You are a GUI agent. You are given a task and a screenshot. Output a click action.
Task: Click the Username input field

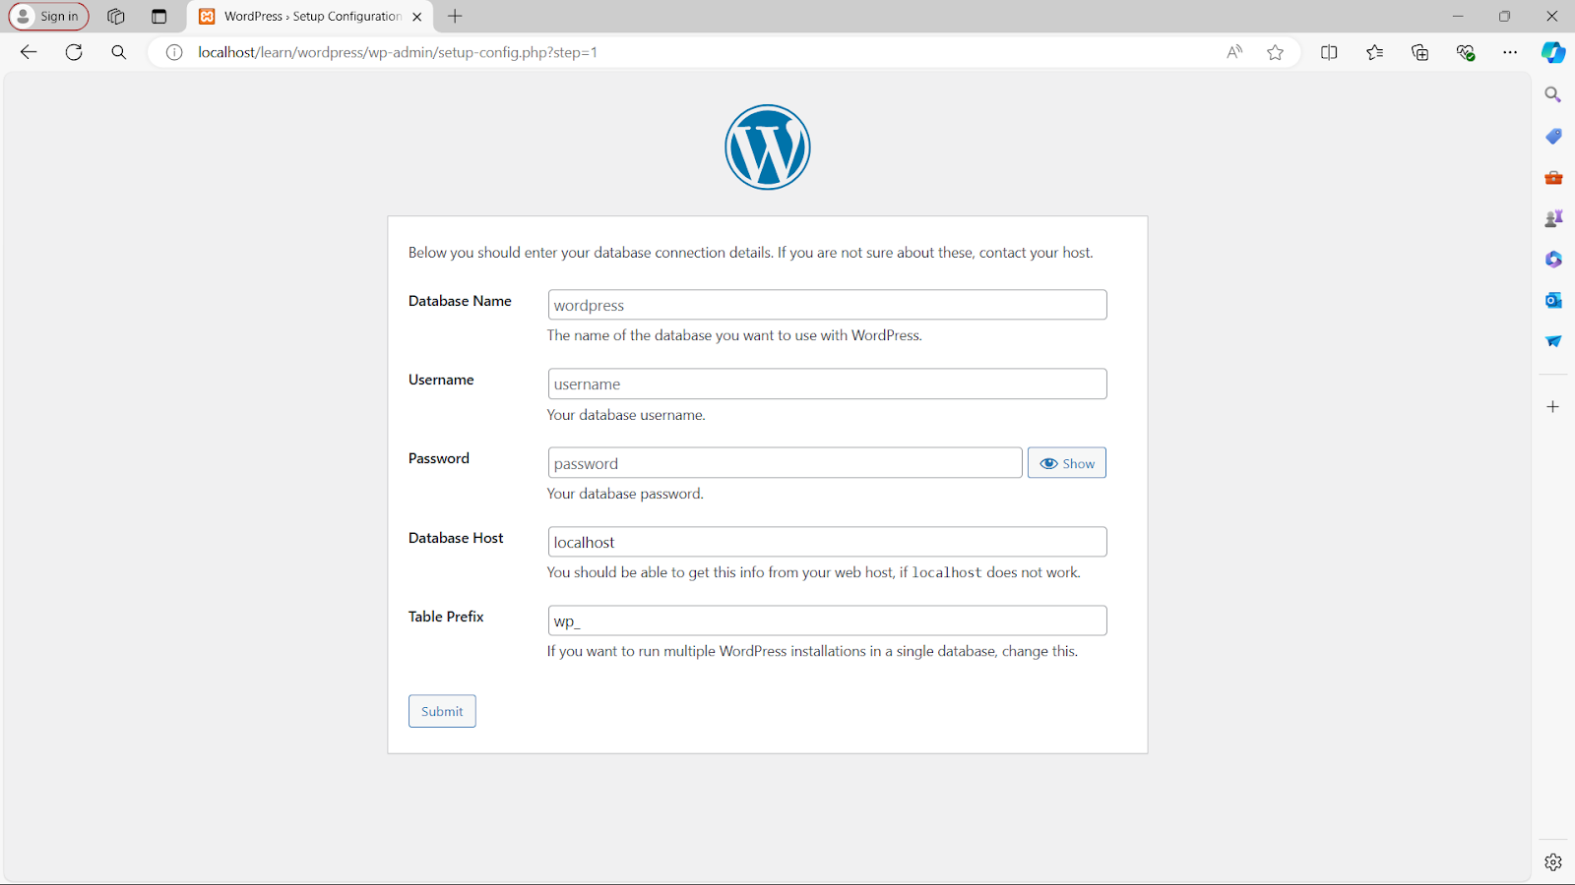pos(827,383)
